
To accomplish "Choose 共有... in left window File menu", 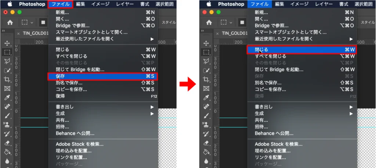I will tap(103, 120).
